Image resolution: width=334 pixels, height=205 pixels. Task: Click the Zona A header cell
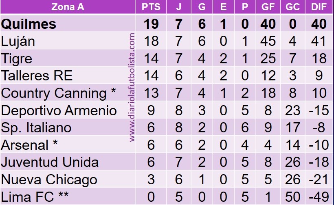pyautogui.click(x=68, y=7)
